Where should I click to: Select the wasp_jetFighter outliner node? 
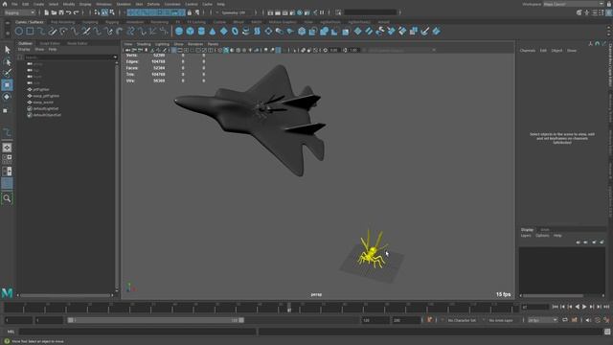[x=46, y=96]
